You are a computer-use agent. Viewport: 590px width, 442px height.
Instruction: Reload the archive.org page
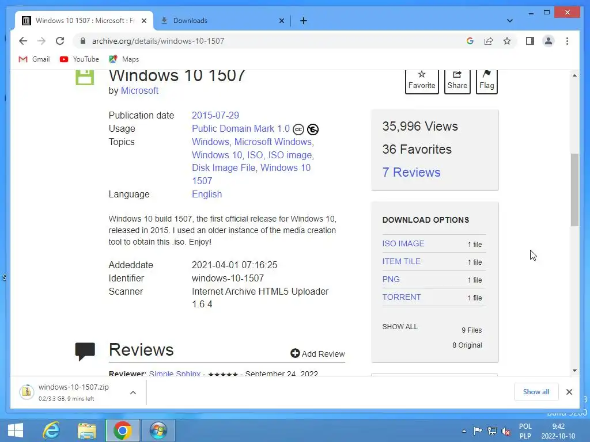(x=60, y=41)
